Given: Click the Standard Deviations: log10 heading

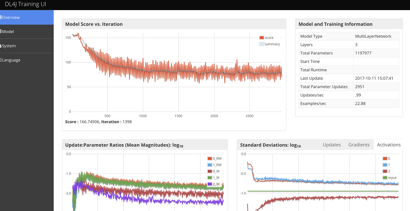Looking at the screenshot, I should pos(270,145).
